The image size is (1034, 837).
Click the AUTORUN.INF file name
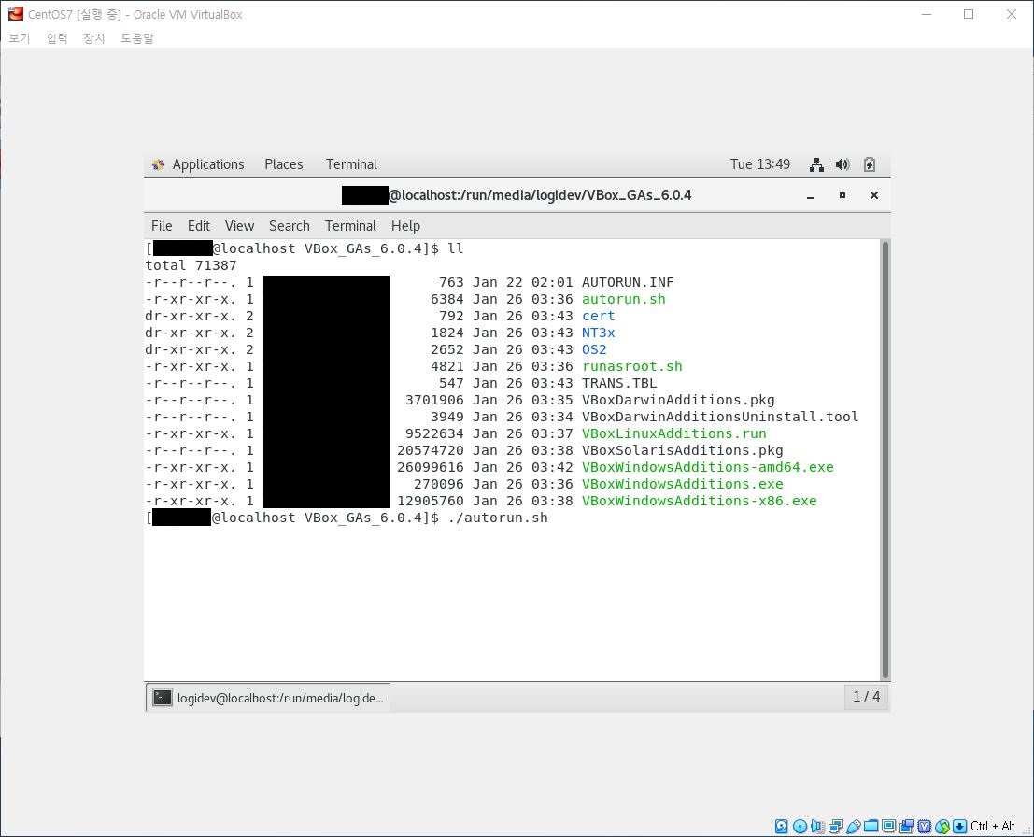tap(628, 282)
